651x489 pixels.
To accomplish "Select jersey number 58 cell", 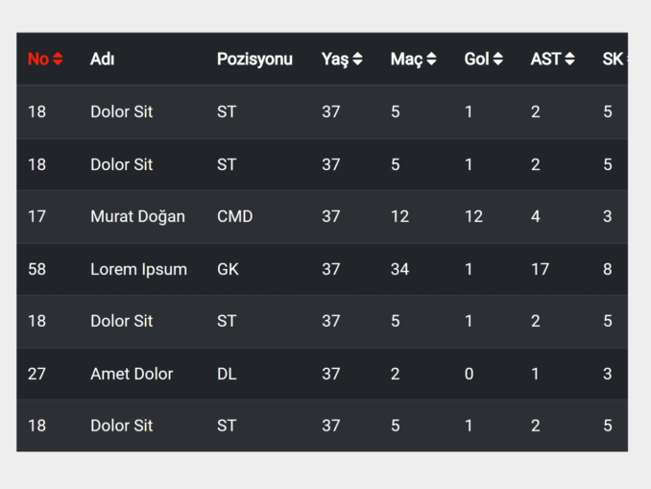I will (x=36, y=269).
